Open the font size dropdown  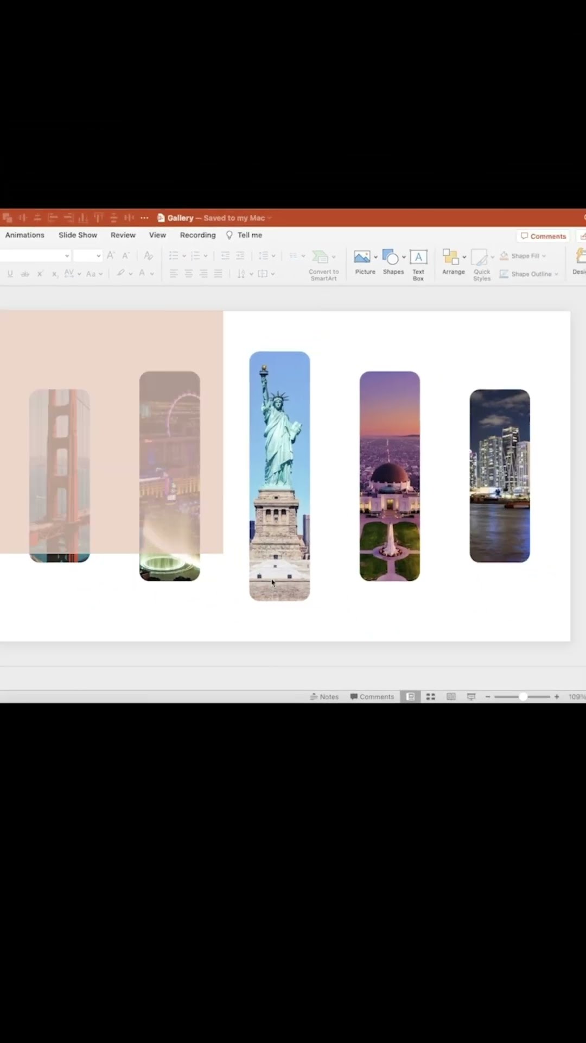click(98, 256)
